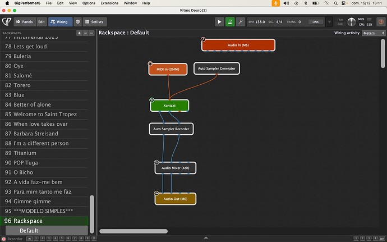The image size is (387, 242).
Task: Open the volume control in menu bar
Action: point(286,3)
